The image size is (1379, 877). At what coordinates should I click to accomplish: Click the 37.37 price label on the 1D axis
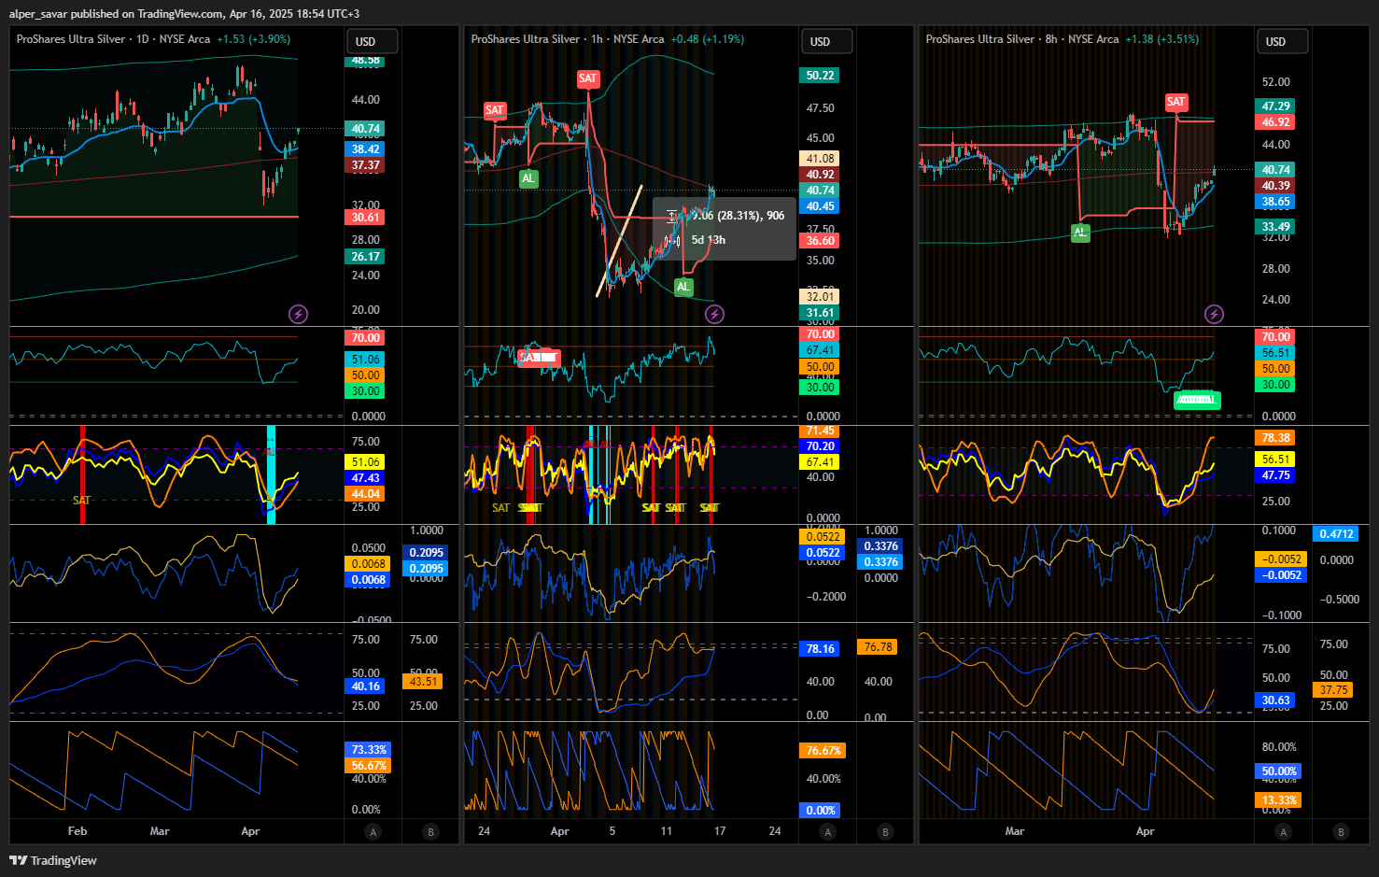click(365, 165)
